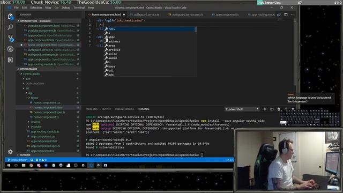The width and height of the screenshot is (343, 193).
Task: Open the Selection menu
Action: [36, 8]
